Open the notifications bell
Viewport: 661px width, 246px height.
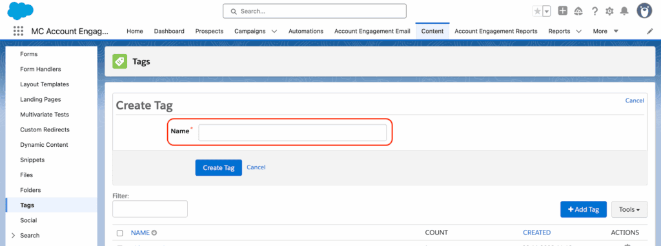point(624,12)
